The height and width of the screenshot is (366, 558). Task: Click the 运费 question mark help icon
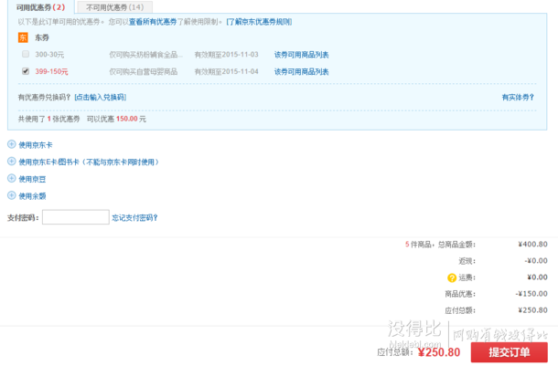[452, 278]
